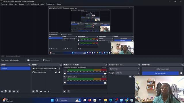The height and width of the screenshot is (103, 184).
Task: Add a scene transition plus icon
Action: point(130,77)
